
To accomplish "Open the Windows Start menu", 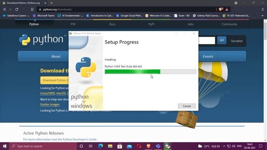I will pos(5,146).
